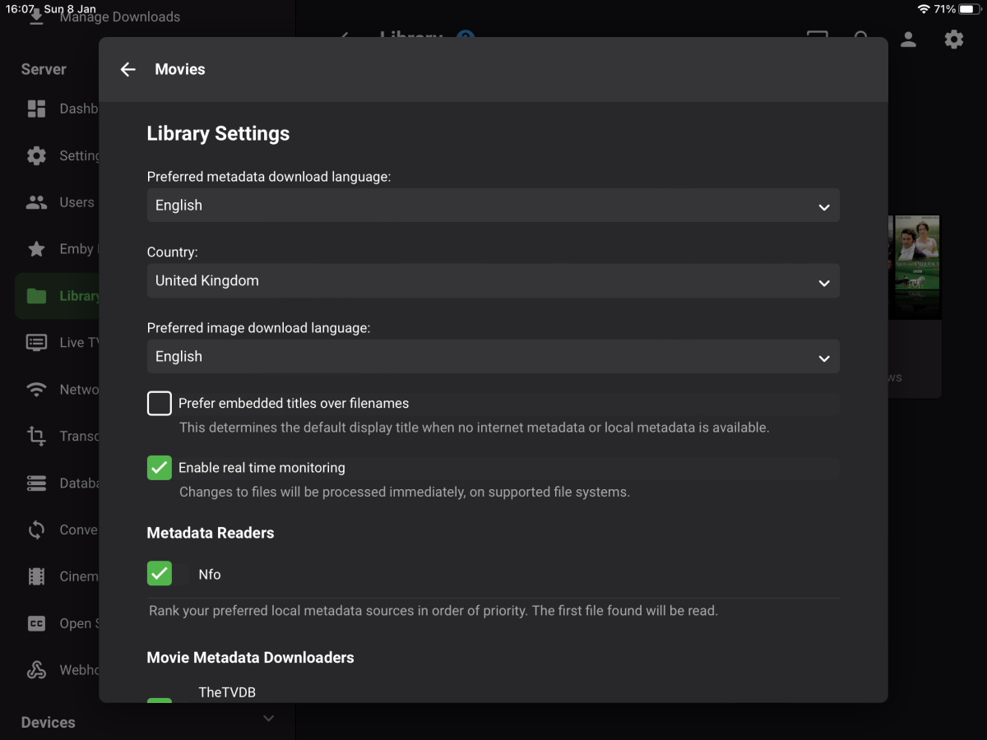Open the Country dropdown
The image size is (987, 740).
493,281
